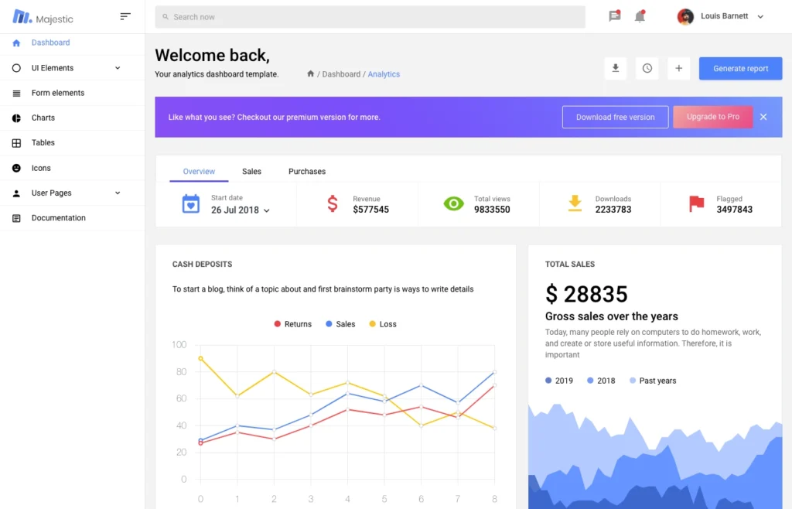This screenshot has width=792, height=509.
Task: Click the clock history icon button
Action: 647,68
